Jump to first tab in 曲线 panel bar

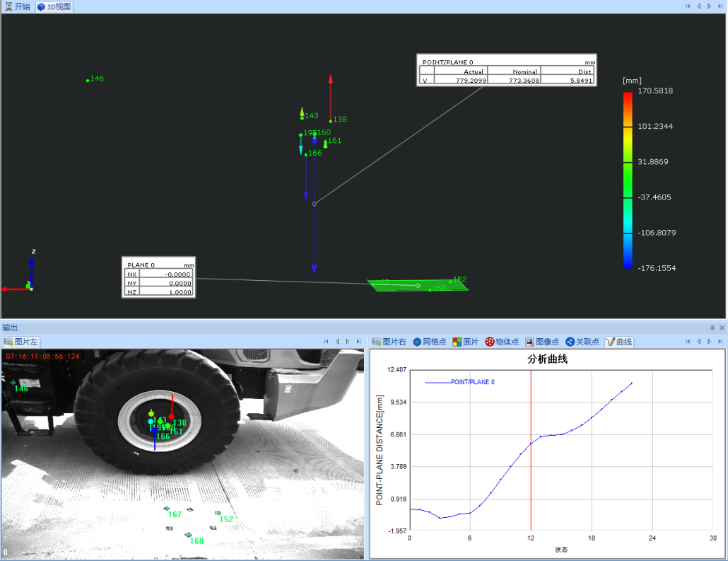click(x=688, y=341)
